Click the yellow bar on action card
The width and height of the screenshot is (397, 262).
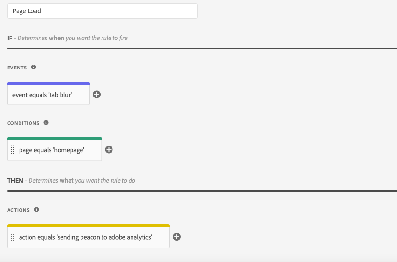pos(88,225)
